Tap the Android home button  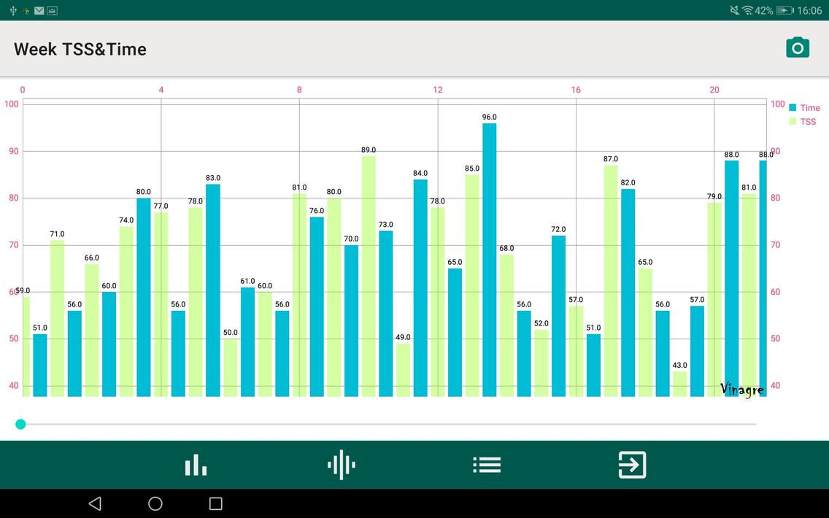(155, 503)
